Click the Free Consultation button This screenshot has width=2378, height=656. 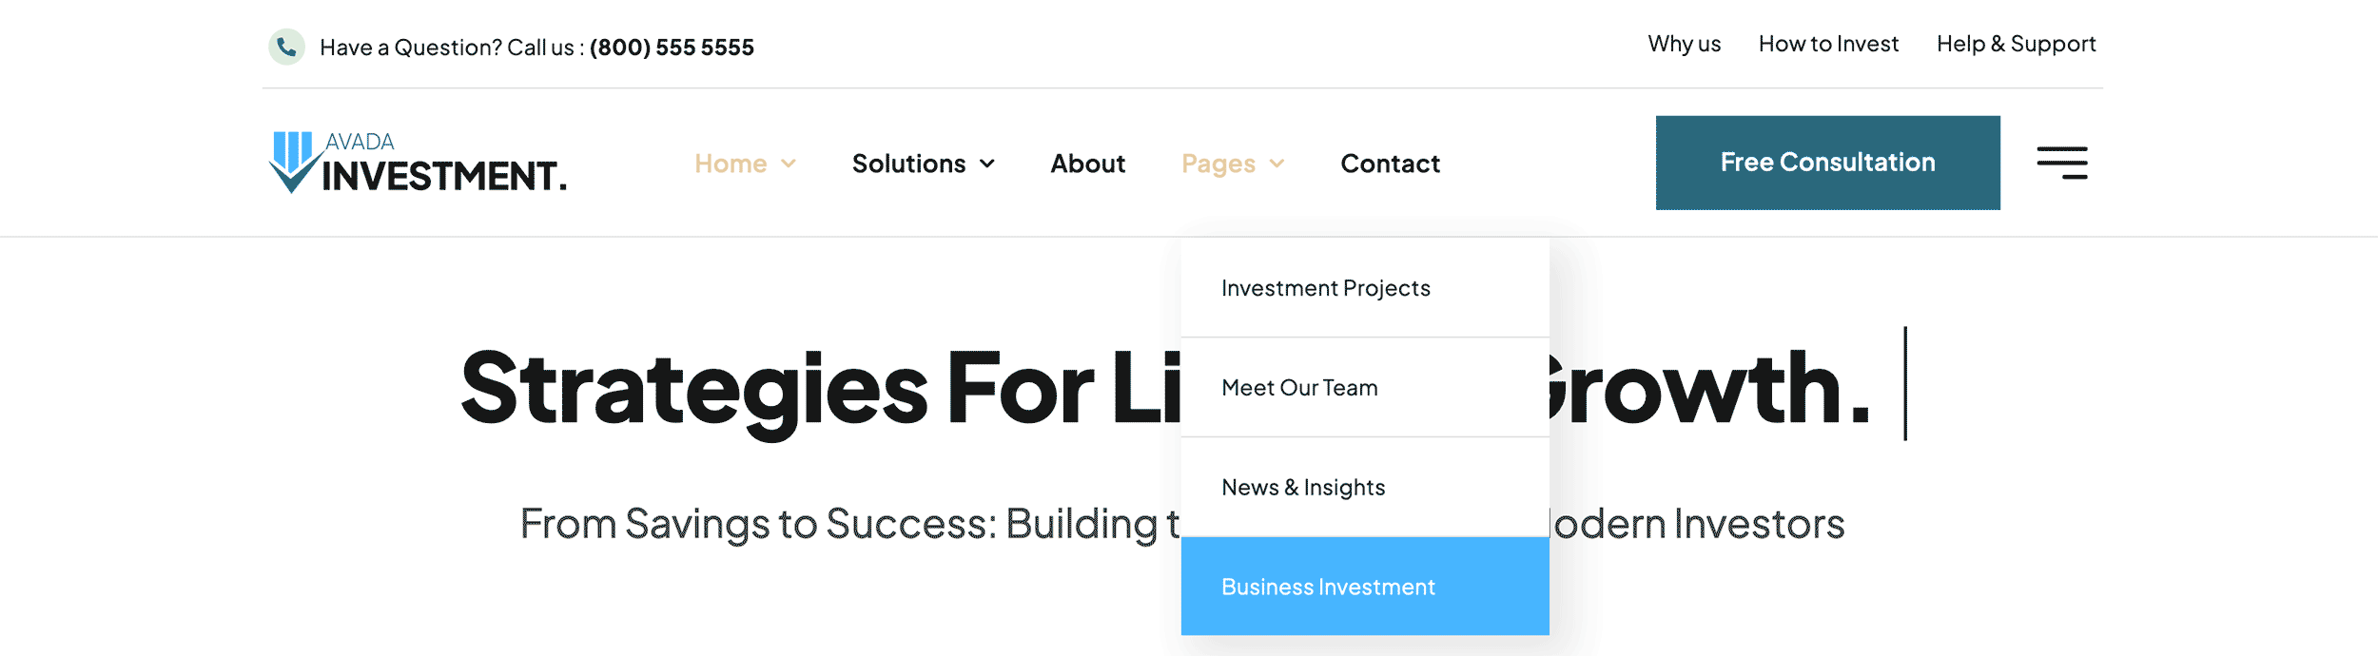click(1827, 163)
